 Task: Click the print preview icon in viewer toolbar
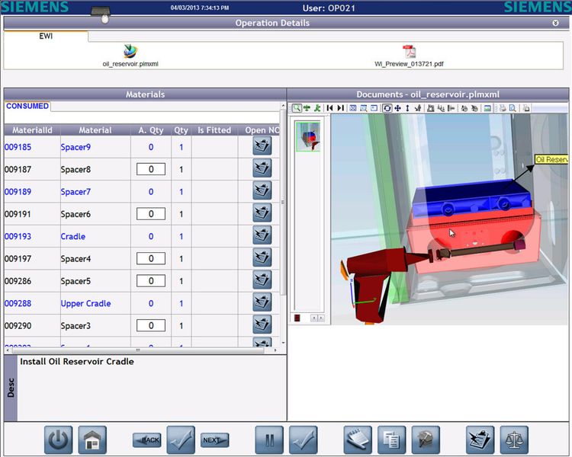pyautogui.click(x=513, y=108)
